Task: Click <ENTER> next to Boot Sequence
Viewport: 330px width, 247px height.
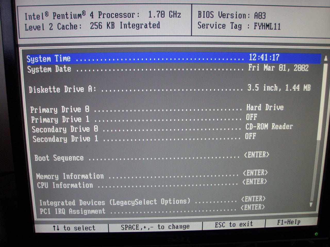Action: point(257,155)
